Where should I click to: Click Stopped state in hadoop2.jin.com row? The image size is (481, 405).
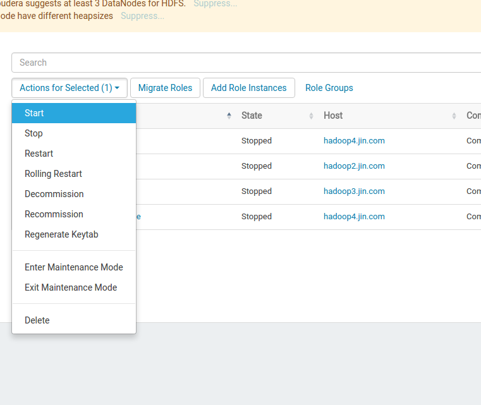pos(257,166)
